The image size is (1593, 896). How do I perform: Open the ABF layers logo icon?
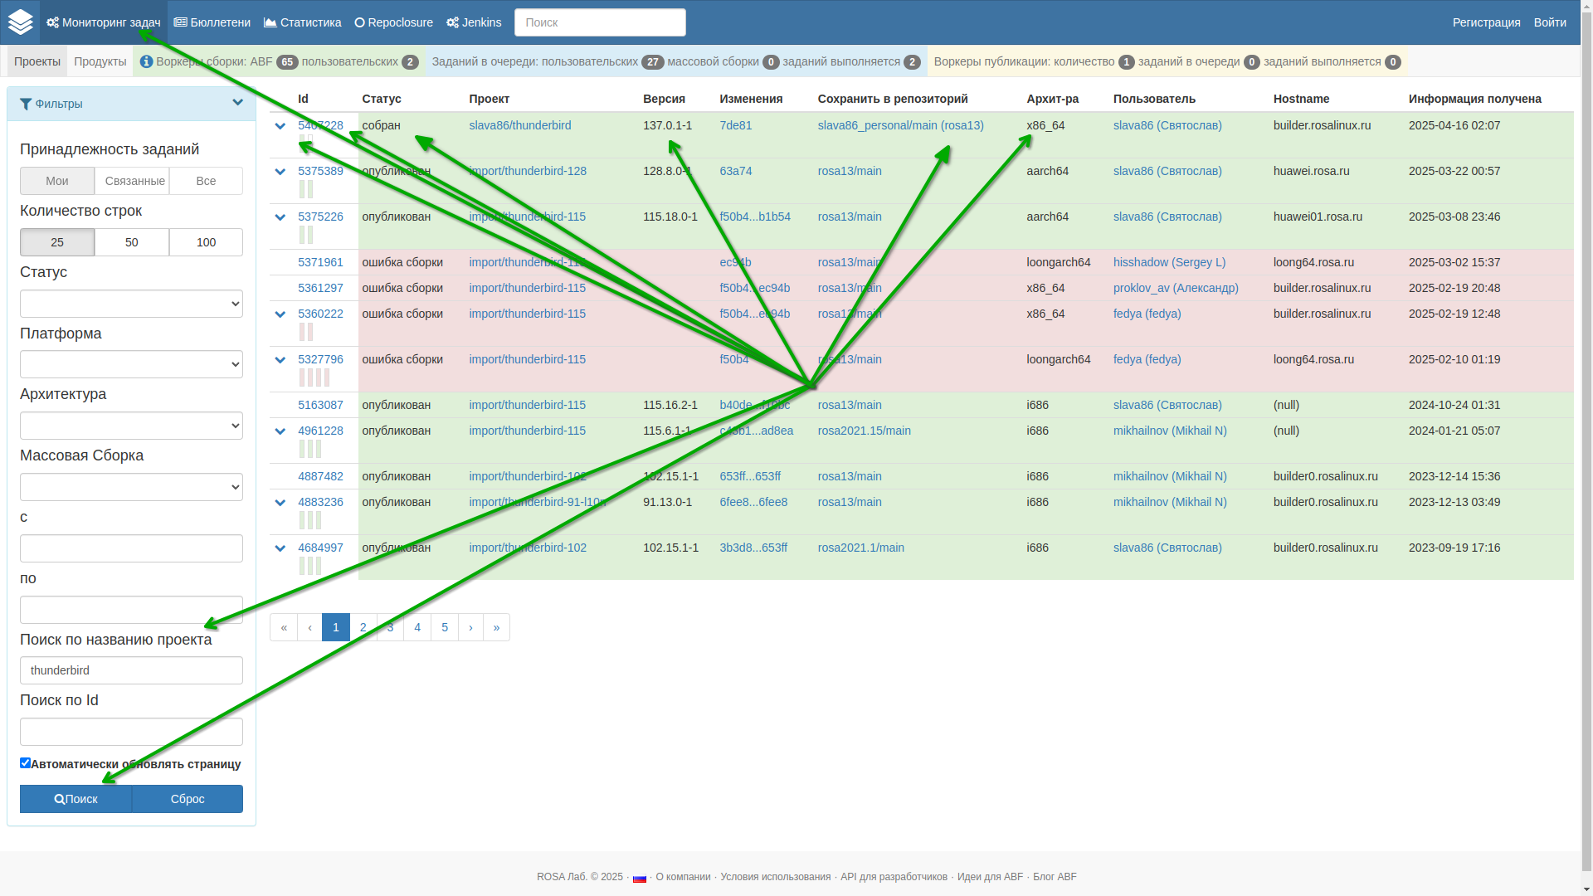[x=20, y=22]
